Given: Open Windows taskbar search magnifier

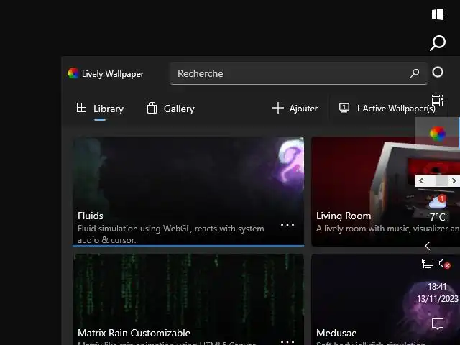Looking at the screenshot, I should [x=438, y=43].
